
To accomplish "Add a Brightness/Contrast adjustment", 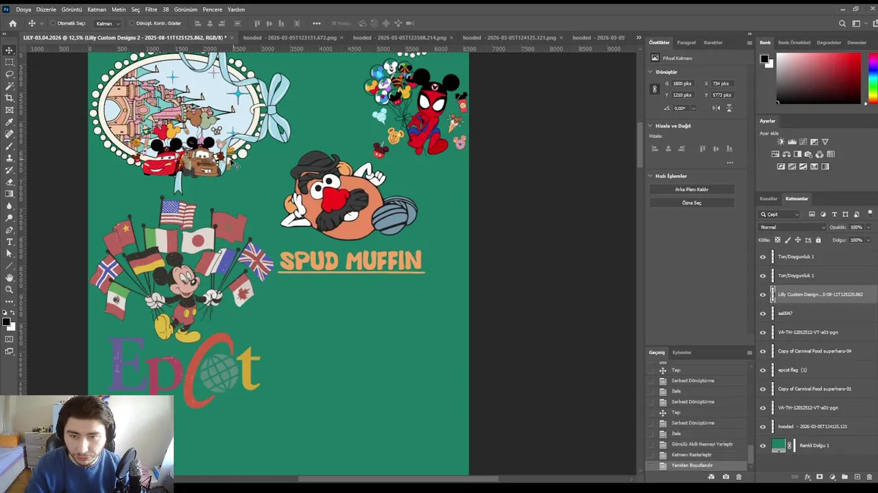I will 781,142.
